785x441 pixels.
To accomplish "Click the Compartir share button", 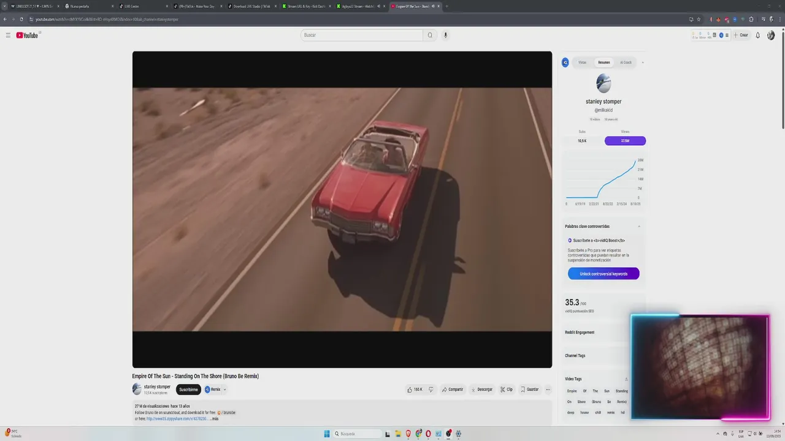I will click(453, 390).
